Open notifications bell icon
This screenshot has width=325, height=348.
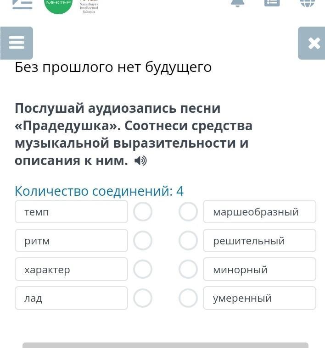click(237, 3)
